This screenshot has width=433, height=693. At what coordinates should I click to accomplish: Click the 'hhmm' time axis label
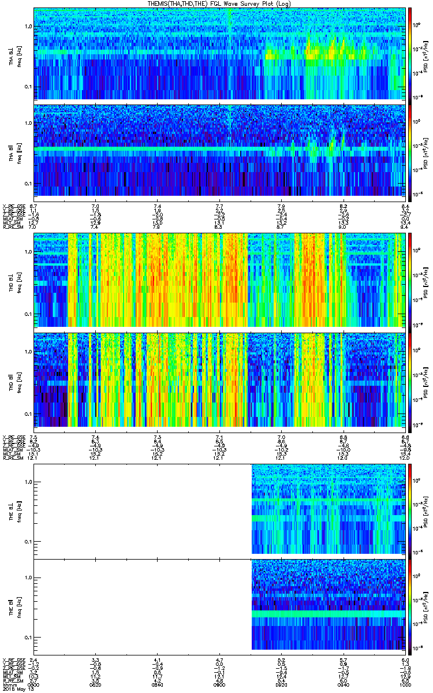[9, 685]
